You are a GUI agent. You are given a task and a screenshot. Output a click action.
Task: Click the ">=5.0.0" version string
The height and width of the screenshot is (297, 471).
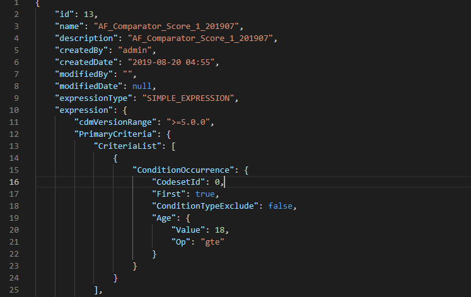tap(188, 122)
